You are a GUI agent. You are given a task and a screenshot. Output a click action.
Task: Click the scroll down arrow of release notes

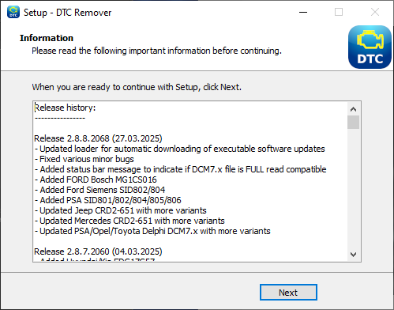point(353,255)
